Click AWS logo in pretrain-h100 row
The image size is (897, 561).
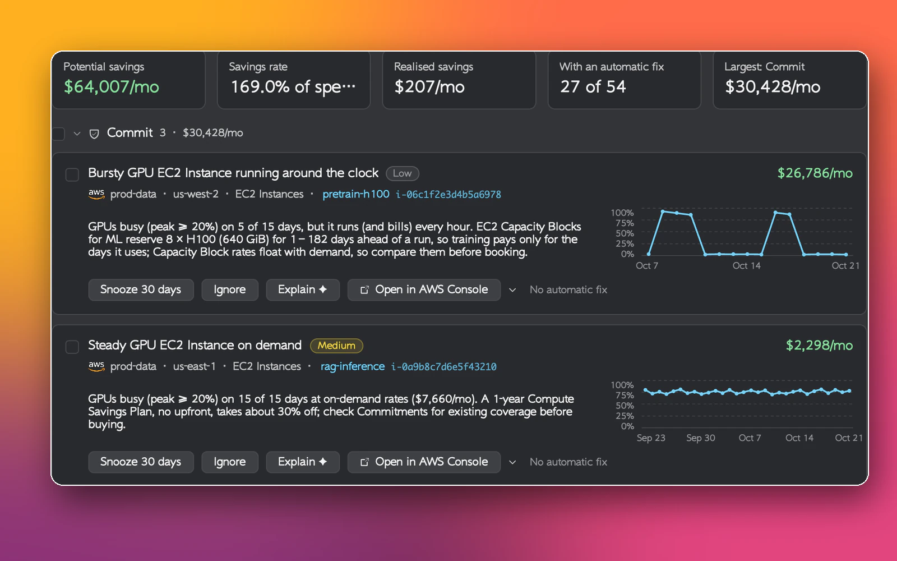click(x=96, y=194)
